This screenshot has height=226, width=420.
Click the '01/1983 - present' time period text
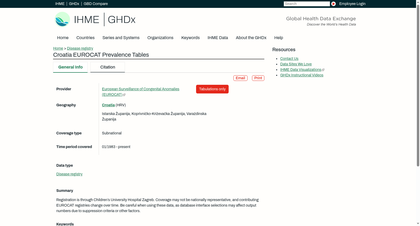click(x=116, y=147)
